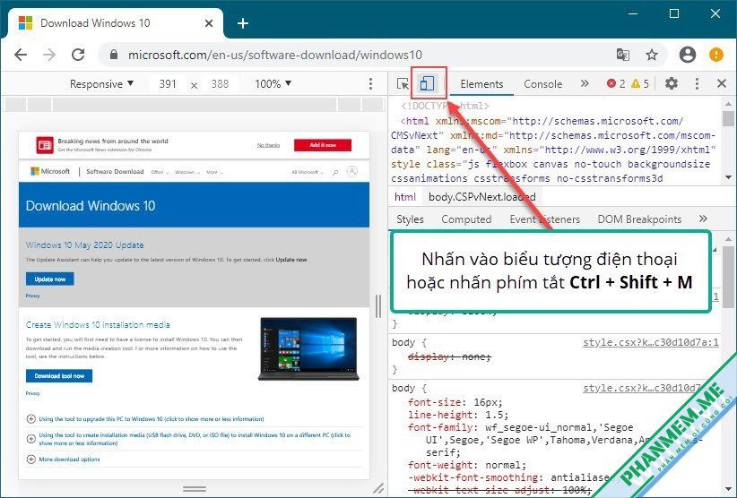
Task: Expand more style pane tabs chevron
Action: pos(703,219)
